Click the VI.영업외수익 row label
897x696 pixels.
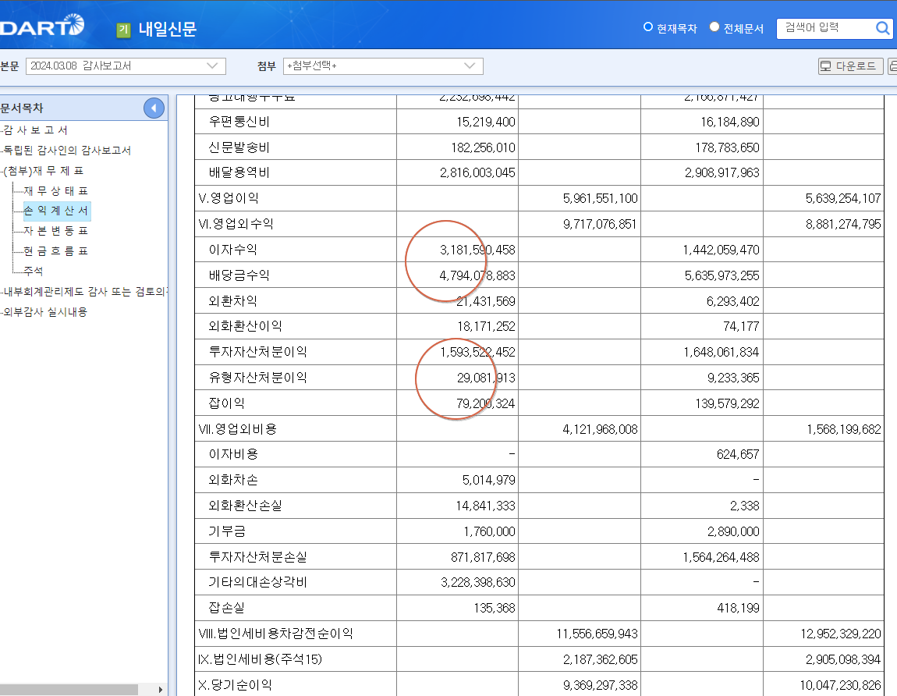(236, 224)
